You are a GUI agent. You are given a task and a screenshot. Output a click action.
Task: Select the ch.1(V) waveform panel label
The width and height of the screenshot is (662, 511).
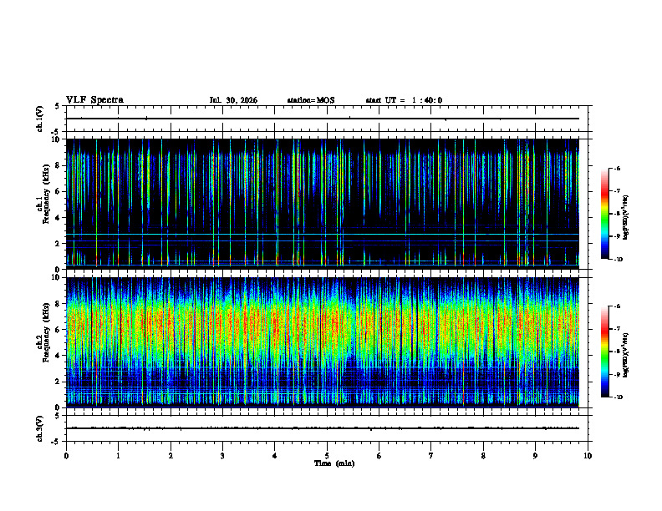[x=40, y=119]
